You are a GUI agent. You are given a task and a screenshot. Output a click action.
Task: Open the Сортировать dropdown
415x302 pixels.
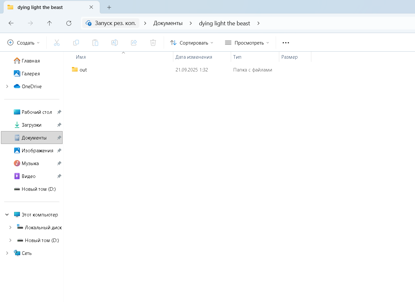(192, 43)
